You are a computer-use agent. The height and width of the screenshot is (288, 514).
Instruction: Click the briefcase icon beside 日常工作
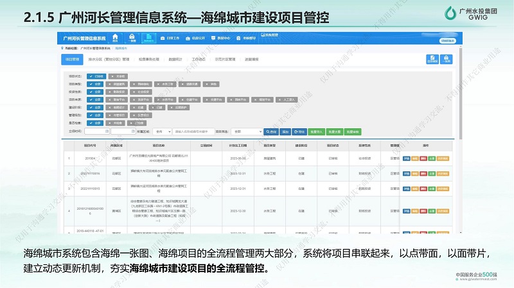163,38
